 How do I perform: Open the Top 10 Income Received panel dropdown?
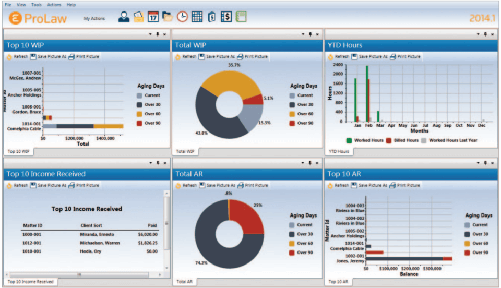click(x=150, y=163)
